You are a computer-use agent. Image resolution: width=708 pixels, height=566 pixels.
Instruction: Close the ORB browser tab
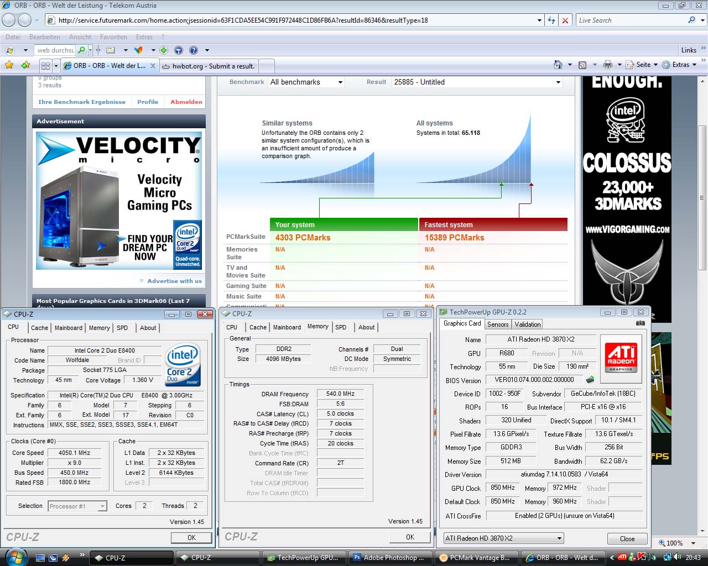coord(153,65)
